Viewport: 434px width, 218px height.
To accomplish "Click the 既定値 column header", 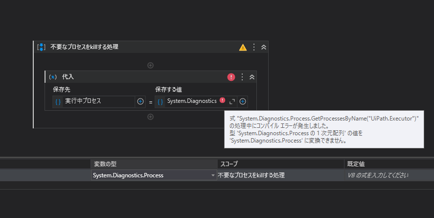I will click(389, 164).
